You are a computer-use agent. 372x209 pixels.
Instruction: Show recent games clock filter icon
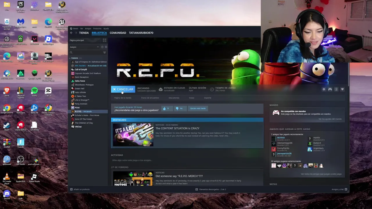click(102, 47)
